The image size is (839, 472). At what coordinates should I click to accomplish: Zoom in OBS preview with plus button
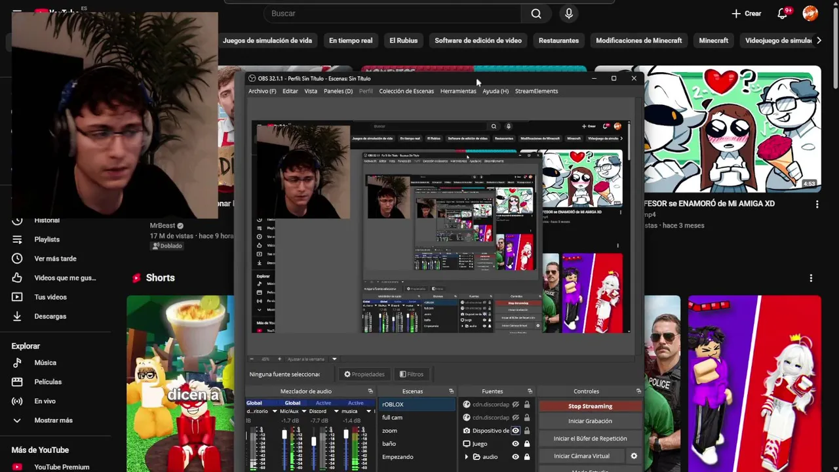click(x=279, y=359)
